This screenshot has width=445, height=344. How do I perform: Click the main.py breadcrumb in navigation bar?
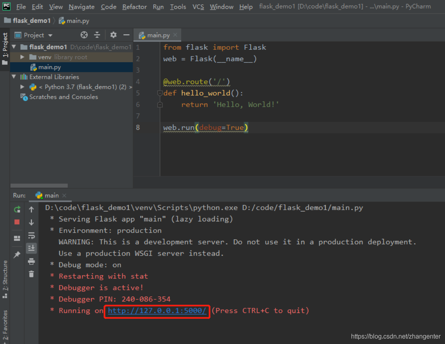74,21
